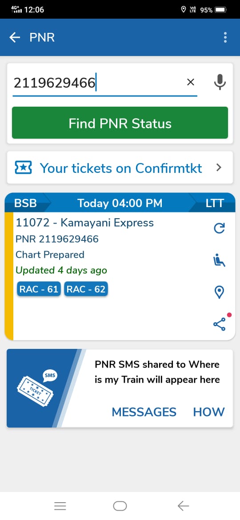This screenshot has height=520, width=240.
Task: Tap the location pin icon on the card
Action: pos(219,292)
